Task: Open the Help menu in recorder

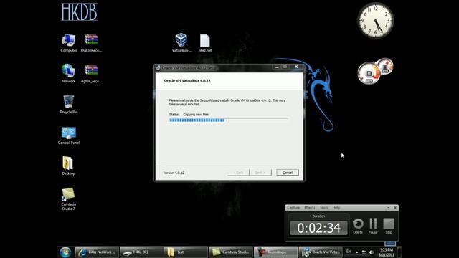Action: pyautogui.click(x=336, y=207)
